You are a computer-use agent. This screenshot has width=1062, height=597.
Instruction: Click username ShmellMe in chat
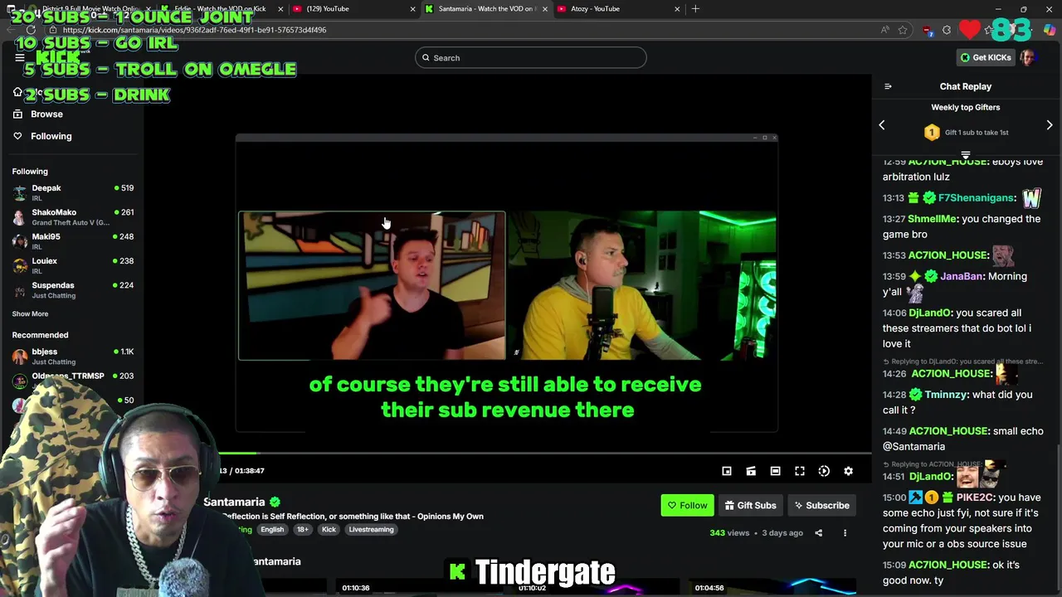tap(933, 219)
